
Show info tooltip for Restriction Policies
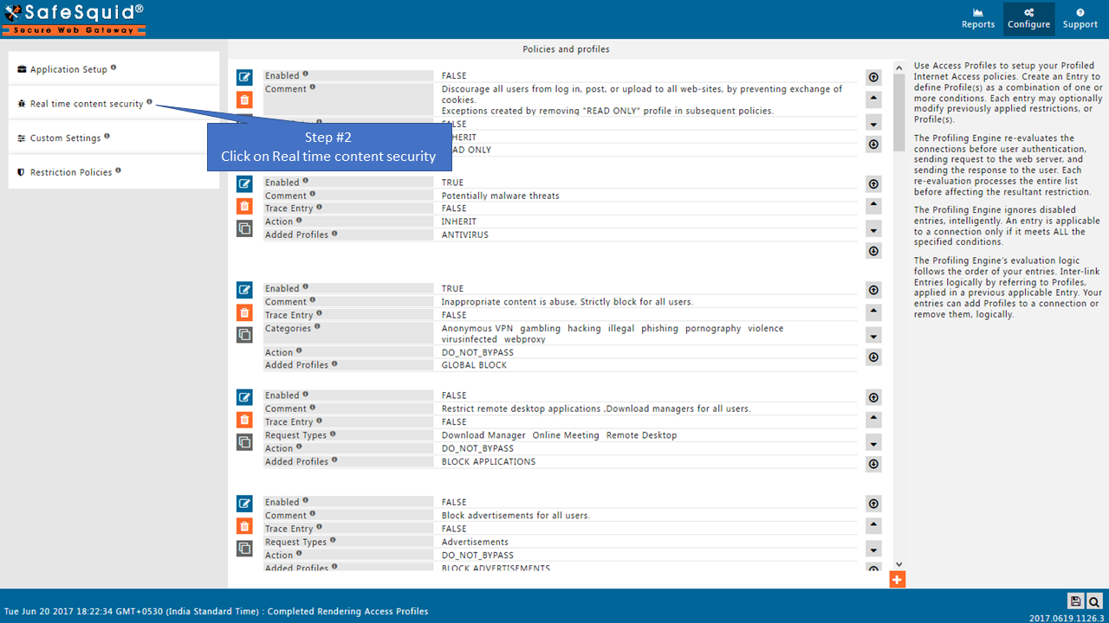click(x=118, y=170)
